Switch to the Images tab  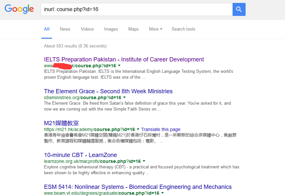[111, 29]
